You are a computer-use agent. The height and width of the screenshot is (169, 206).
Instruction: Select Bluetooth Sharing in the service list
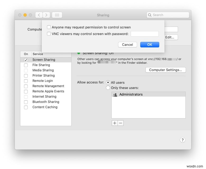(46, 102)
